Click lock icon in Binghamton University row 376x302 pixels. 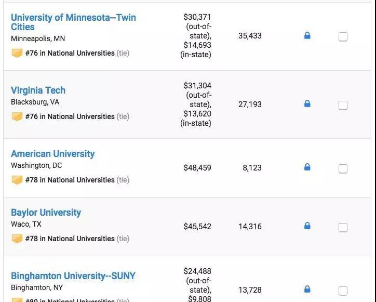(x=307, y=290)
